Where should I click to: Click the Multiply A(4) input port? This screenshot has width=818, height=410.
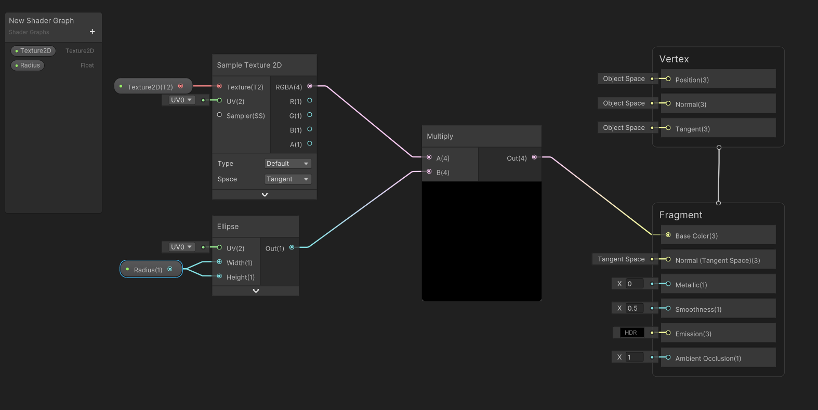(x=429, y=157)
